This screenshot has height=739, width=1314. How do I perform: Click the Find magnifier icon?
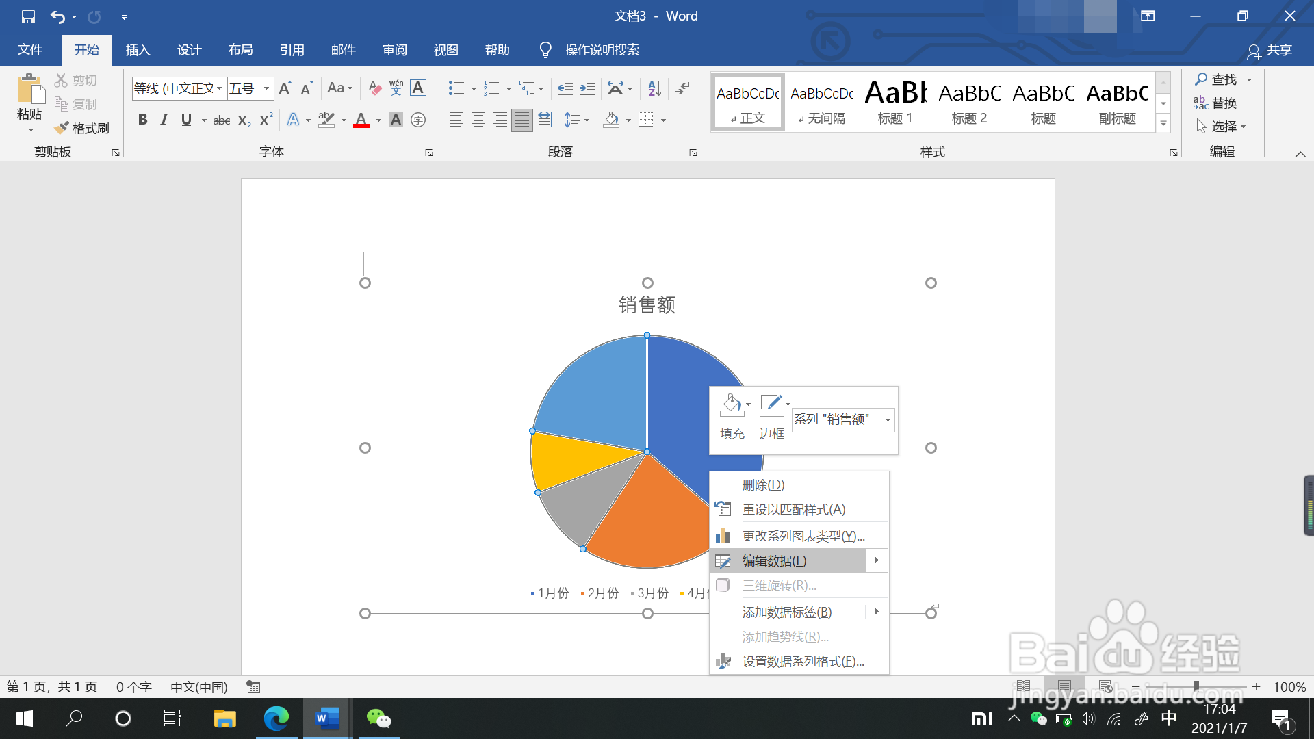click(1201, 79)
